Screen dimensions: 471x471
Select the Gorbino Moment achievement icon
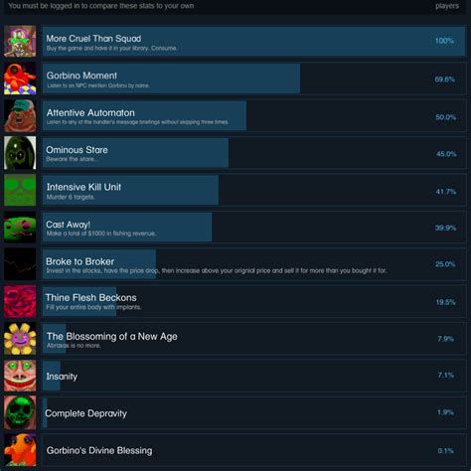(x=20, y=78)
